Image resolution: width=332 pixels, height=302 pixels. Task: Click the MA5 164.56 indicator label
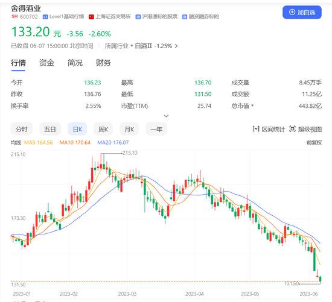click(x=38, y=142)
